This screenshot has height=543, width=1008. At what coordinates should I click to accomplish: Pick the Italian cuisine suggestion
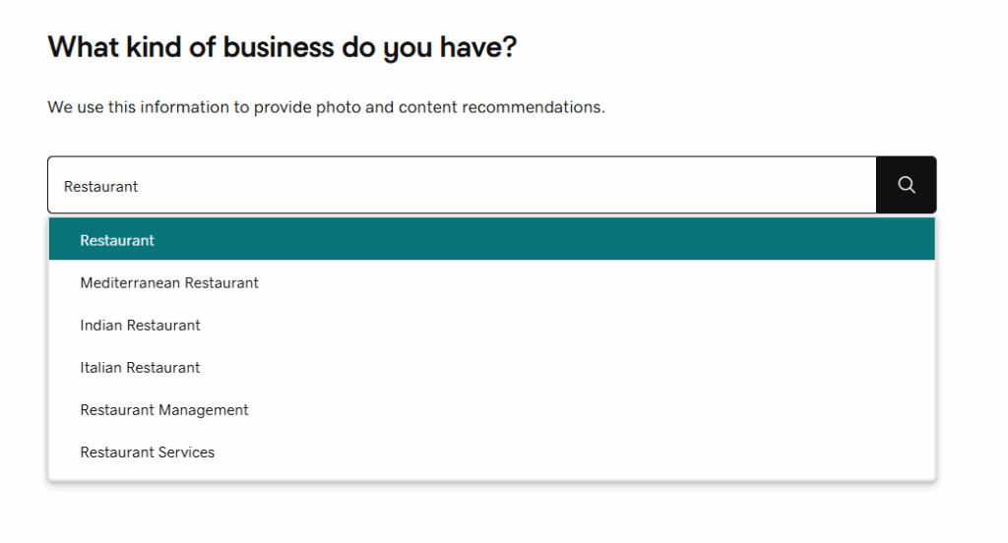coord(492,368)
